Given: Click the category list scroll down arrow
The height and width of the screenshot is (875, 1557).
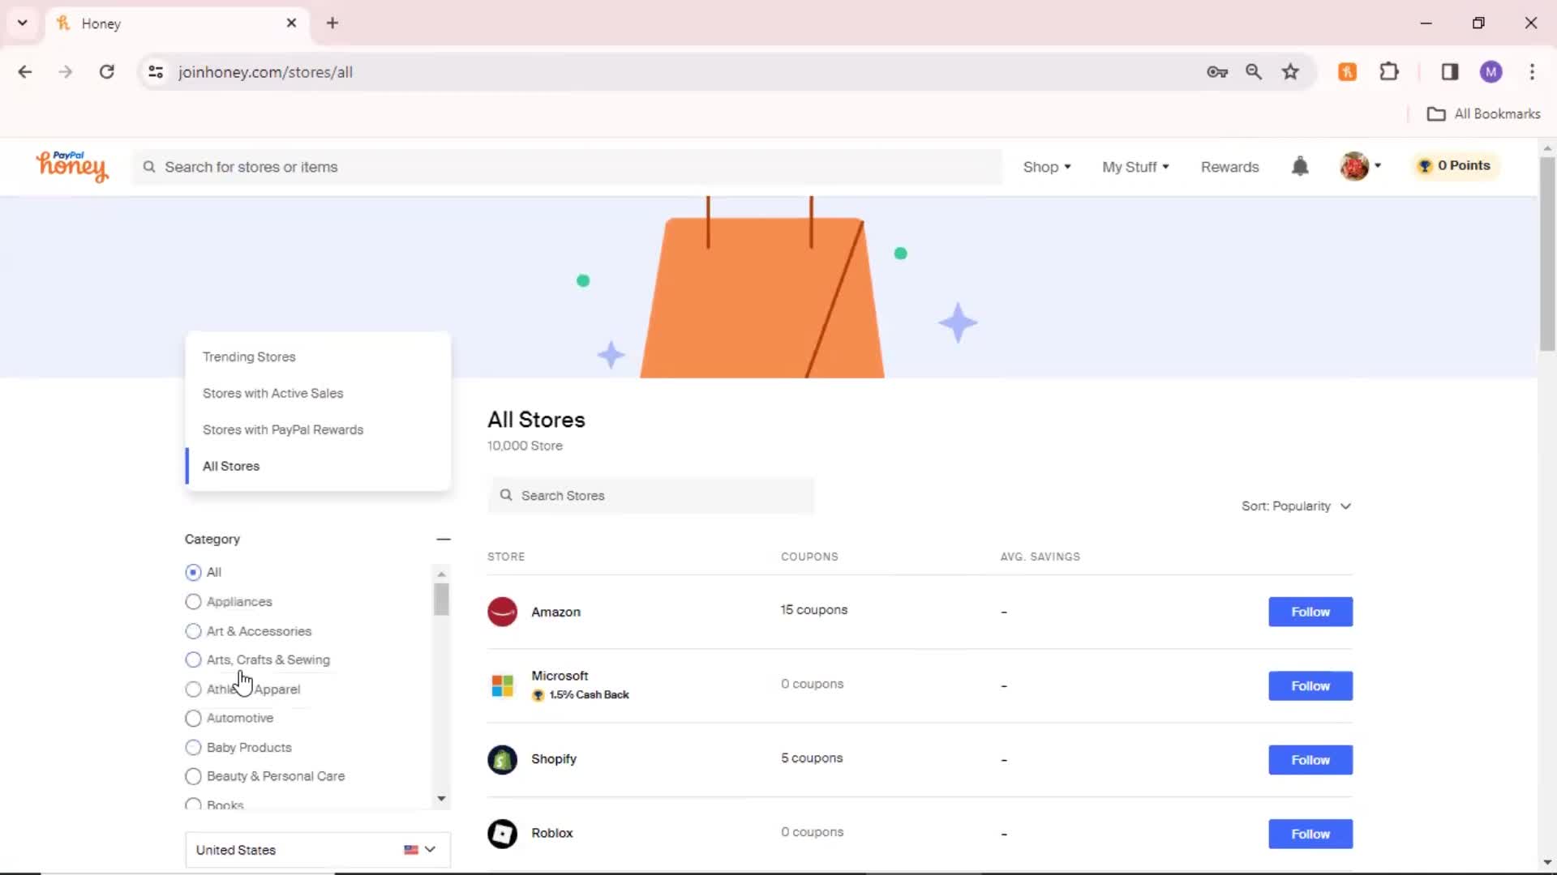Looking at the screenshot, I should pyautogui.click(x=441, y=799).
